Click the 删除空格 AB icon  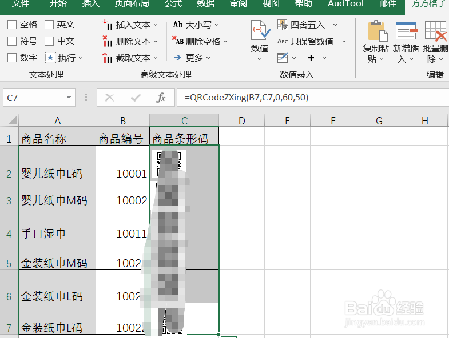[x=178, y=41]
